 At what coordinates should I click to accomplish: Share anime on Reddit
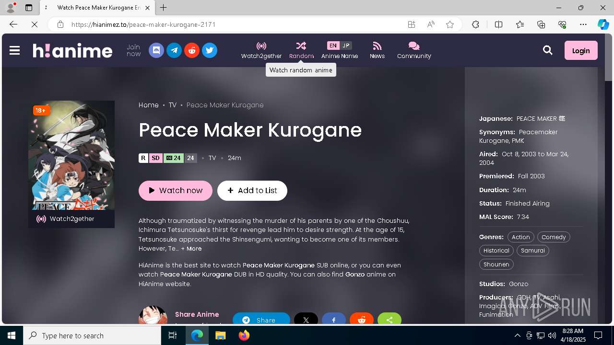[x=362, y=320]
